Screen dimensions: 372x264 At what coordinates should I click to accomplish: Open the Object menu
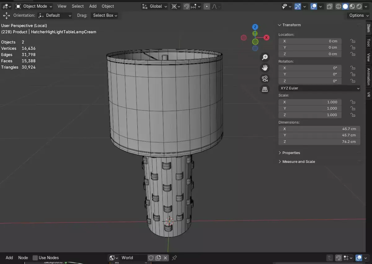point(108,6)
